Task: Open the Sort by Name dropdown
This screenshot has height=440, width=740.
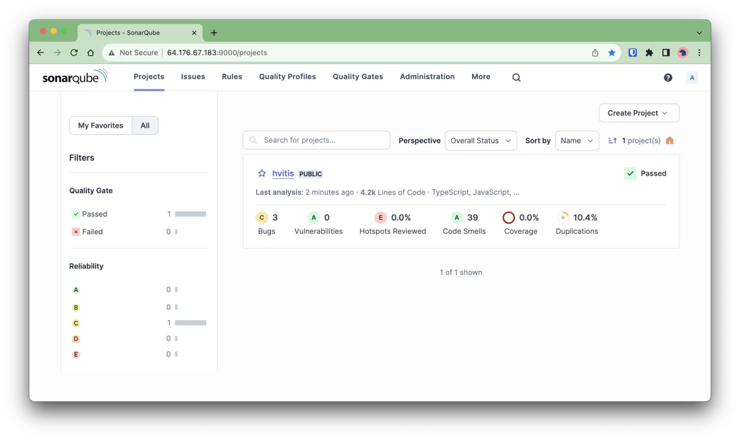Action: (576, 141)
